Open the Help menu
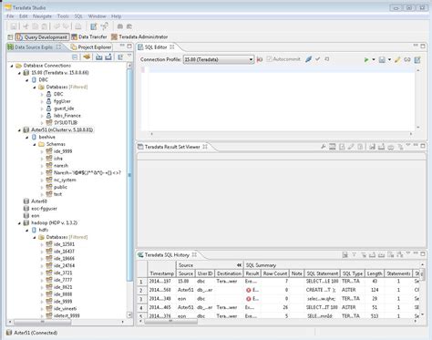432x340 pixels. tap(116, 16)
